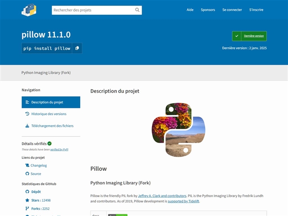The image size is (288, 216).
Task: Click the GitHub icon next to Dépôt
Action: tap(27, 192)
